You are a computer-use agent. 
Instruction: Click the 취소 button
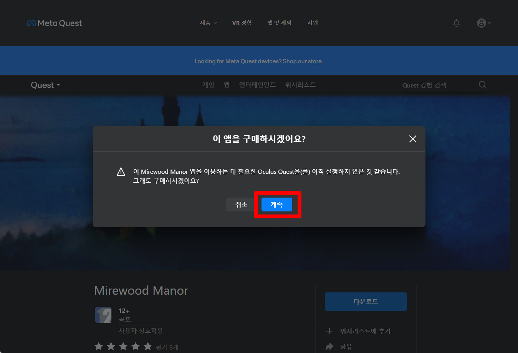pyautogui.click(x=241, y=205)
